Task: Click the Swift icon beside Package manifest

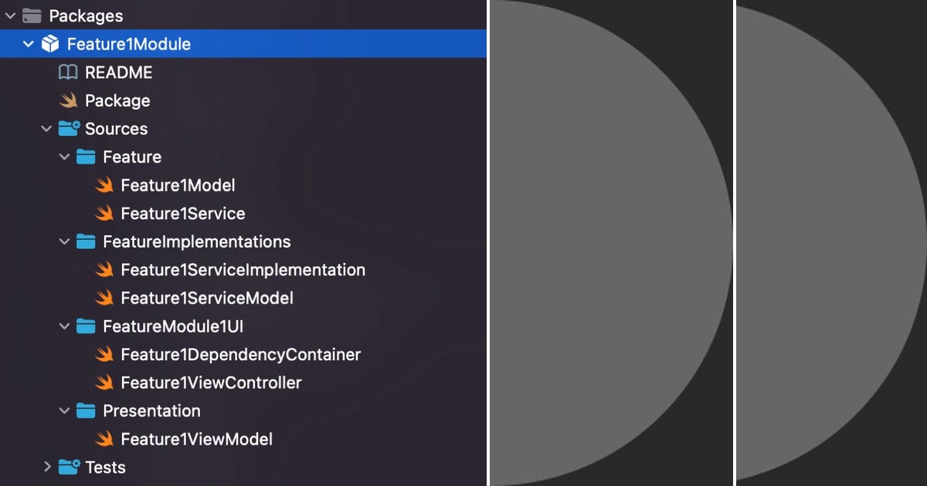Action: (x=68, y=100)
